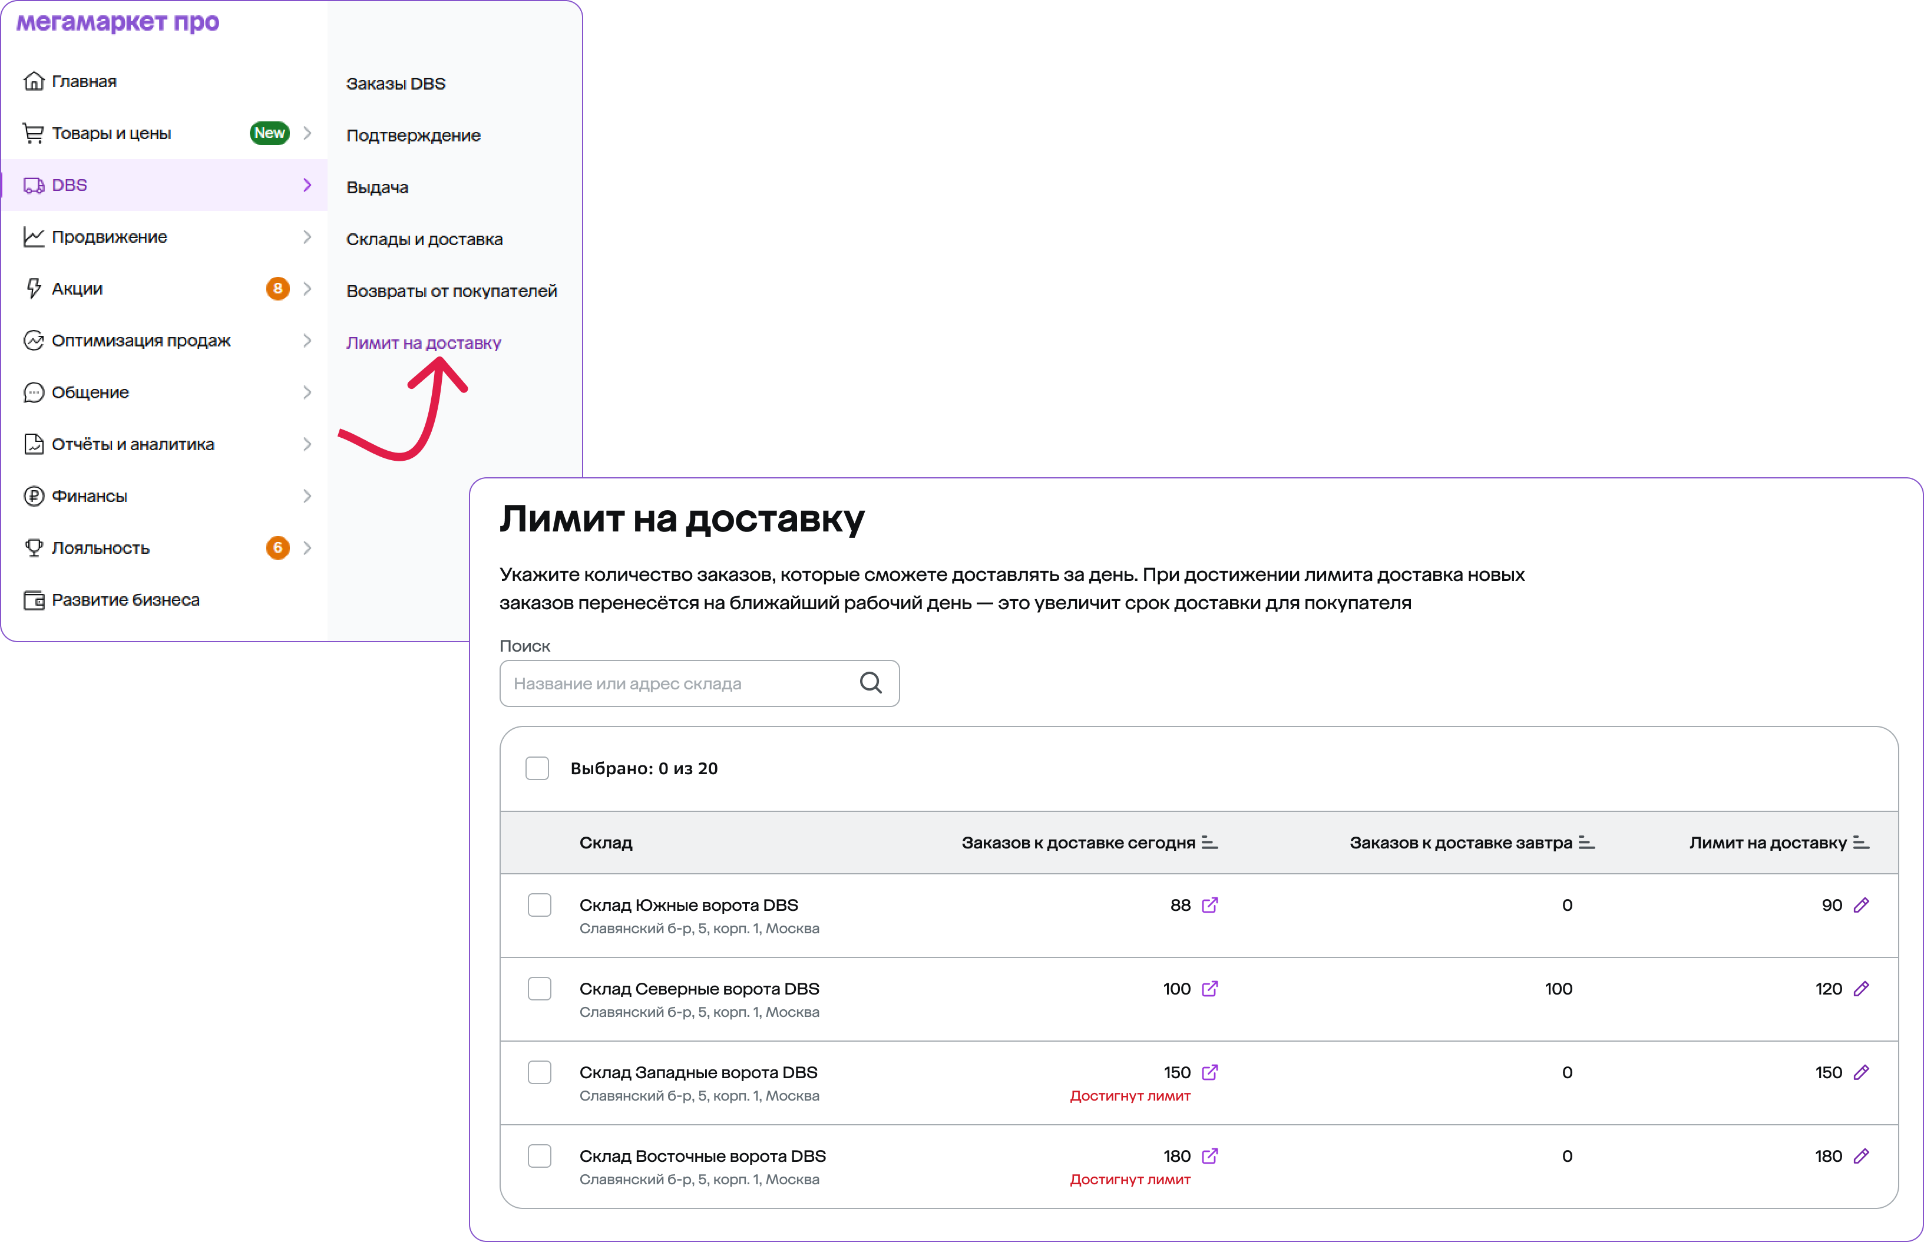Check the Склад Западные ворота DBS row
The image size is (1924, 1242).
(x=540, y=1073)
